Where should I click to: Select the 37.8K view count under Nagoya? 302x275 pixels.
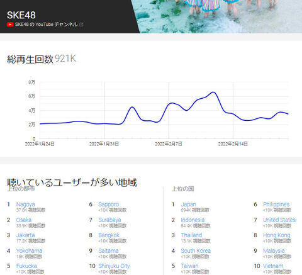(31, 210)
